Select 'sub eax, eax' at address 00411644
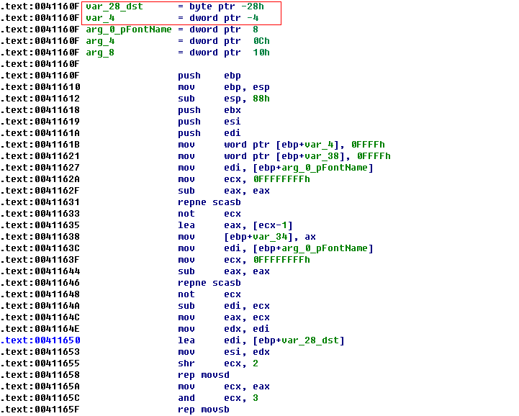The image size is (519, 416). [224, 271]
